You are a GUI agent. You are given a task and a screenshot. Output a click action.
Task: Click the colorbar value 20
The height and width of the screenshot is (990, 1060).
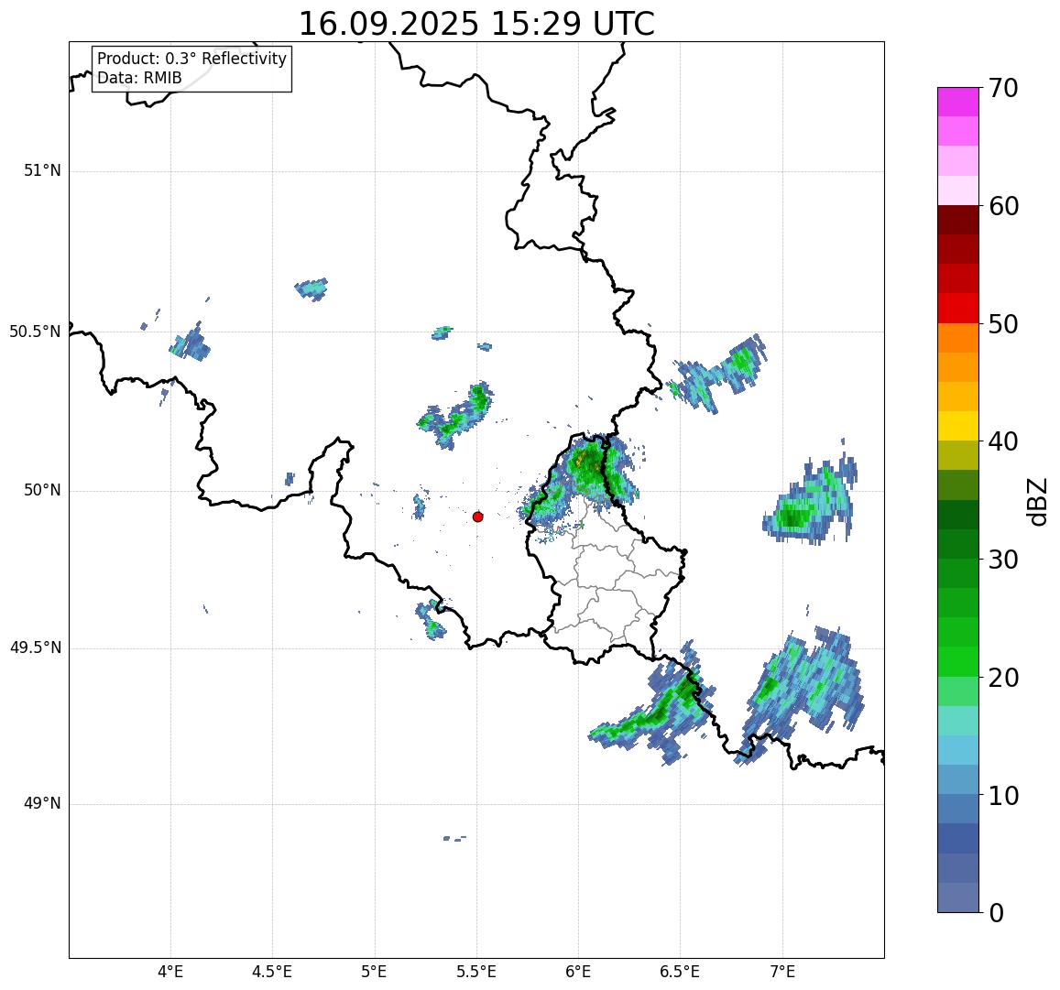coord(1003,678)
